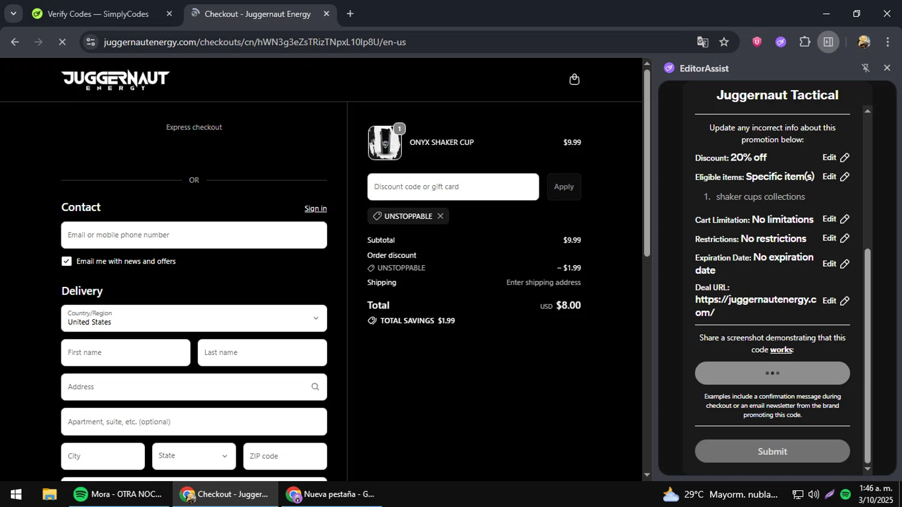Close the Verify Codes tab
The image size is (902, 507).
[169, 14]
